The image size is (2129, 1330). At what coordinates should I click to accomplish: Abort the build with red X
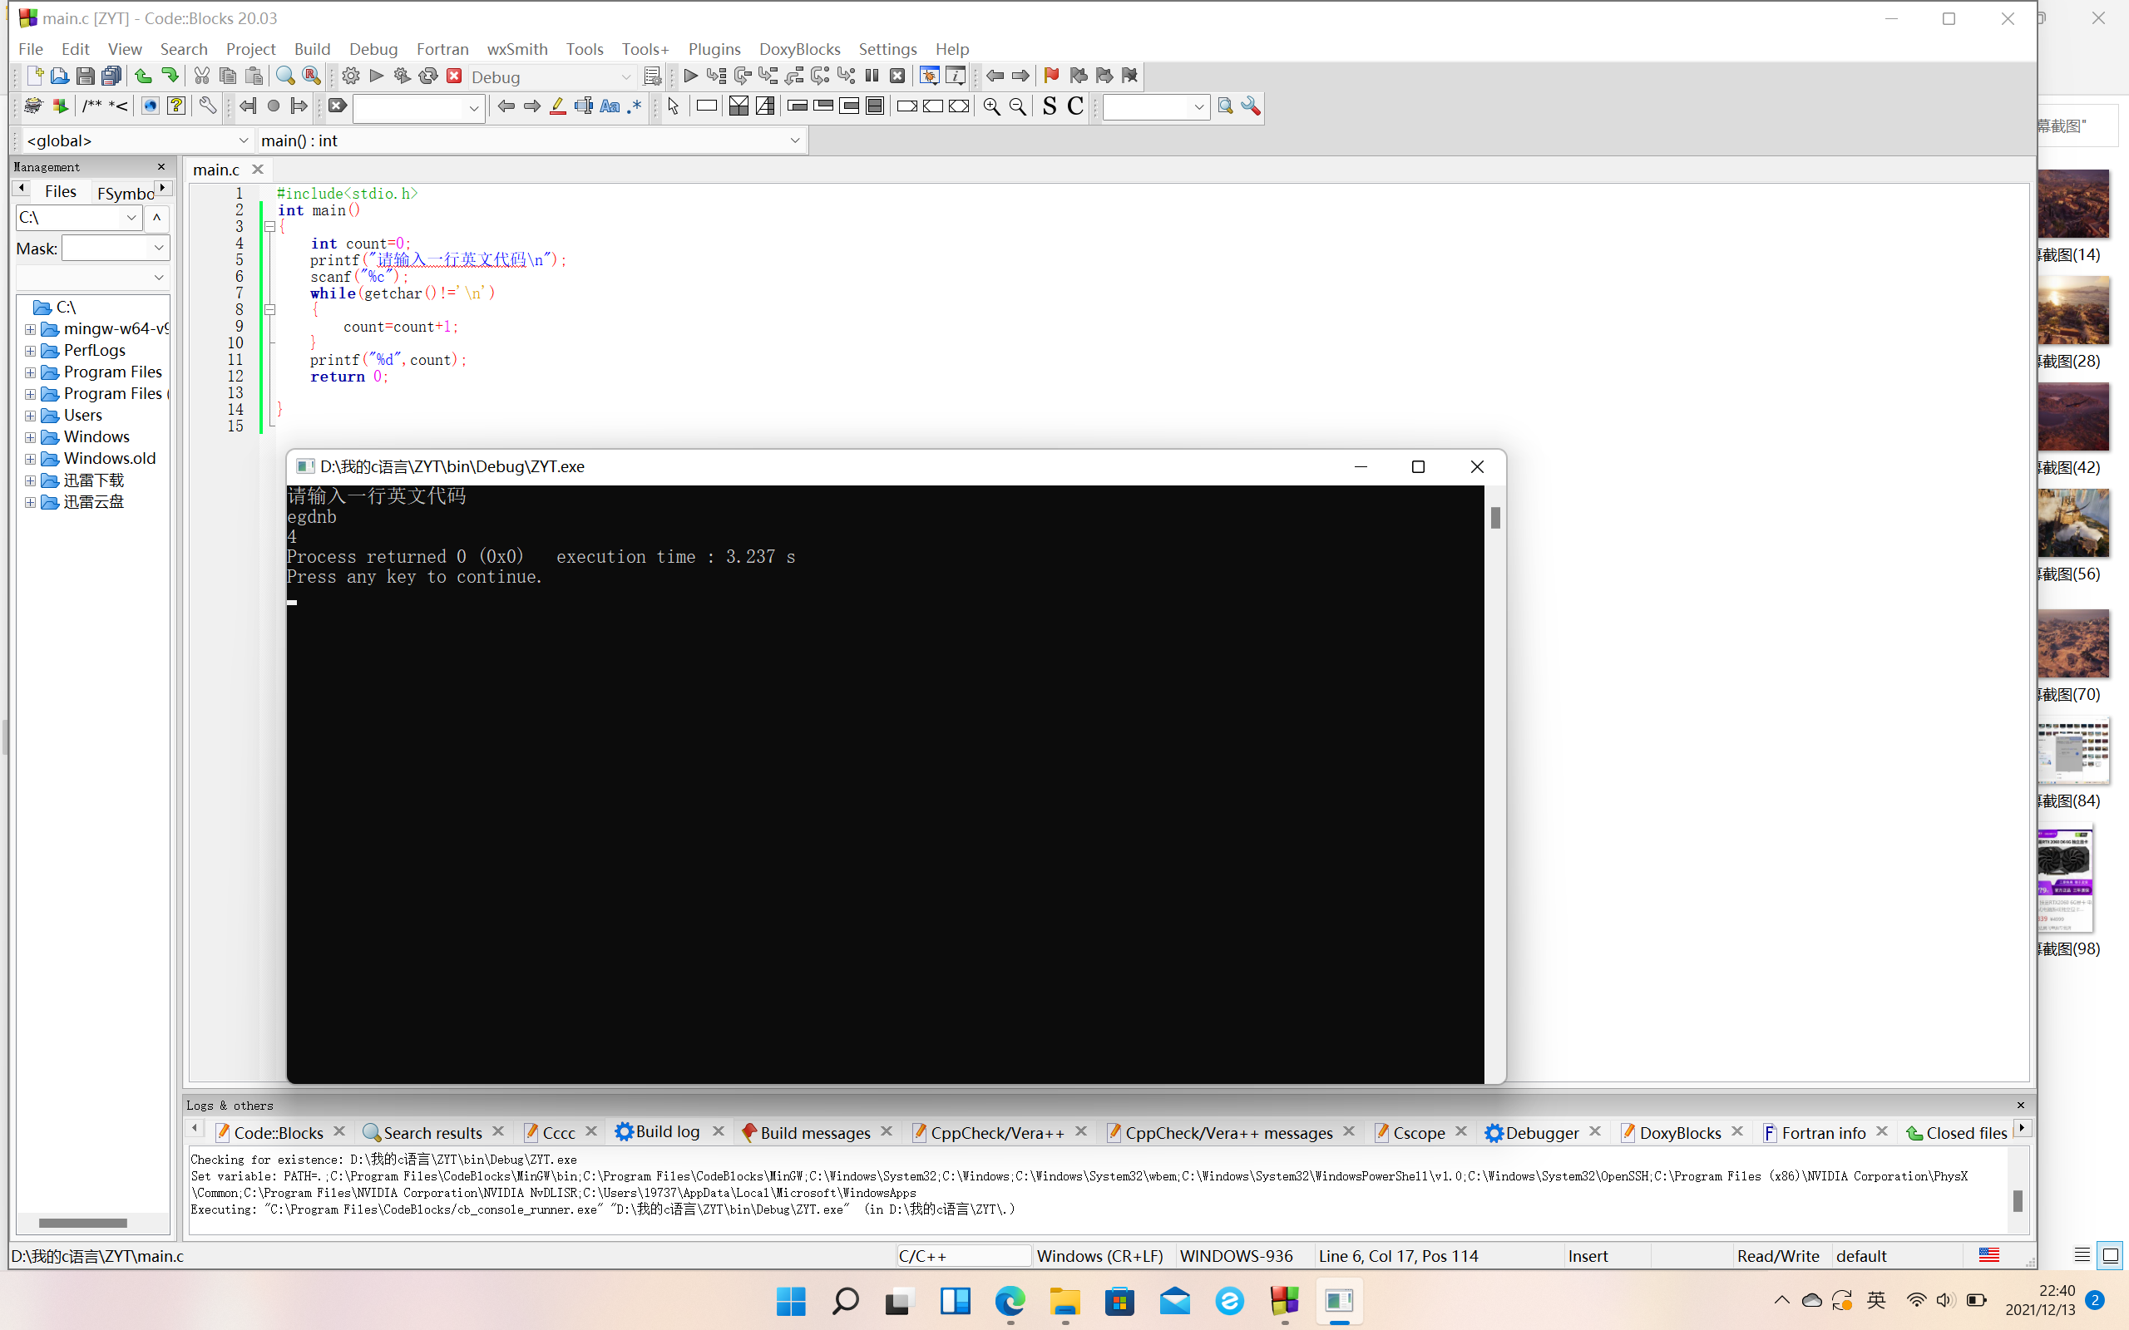click(x=454, y=76)
